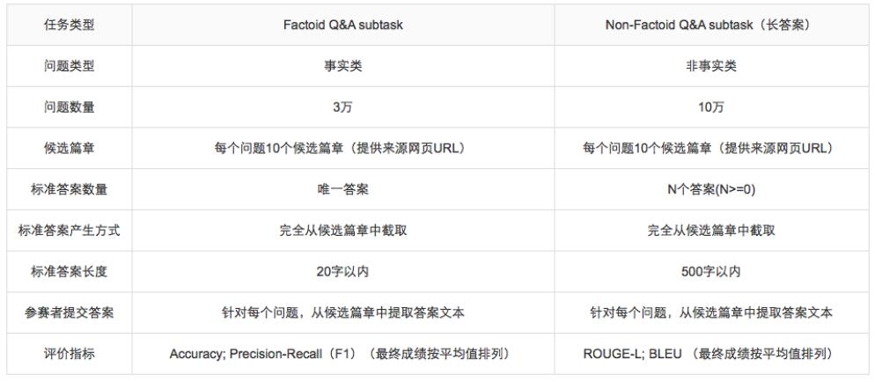Screen dimensions: 875x382
Task: Click the "评价指标" row label
Action: coord(70,354)
